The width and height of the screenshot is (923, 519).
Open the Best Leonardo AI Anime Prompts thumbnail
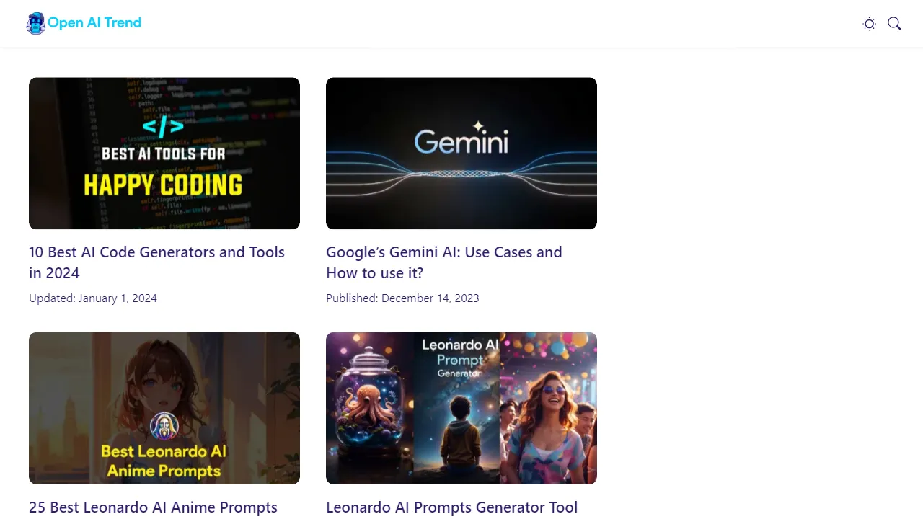pyautogui.click(x=164, y=408)
